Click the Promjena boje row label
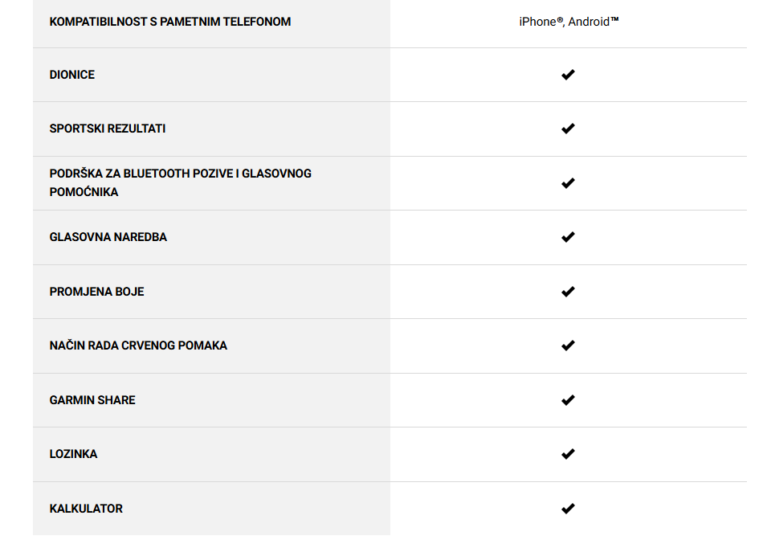 pos(97,292)
